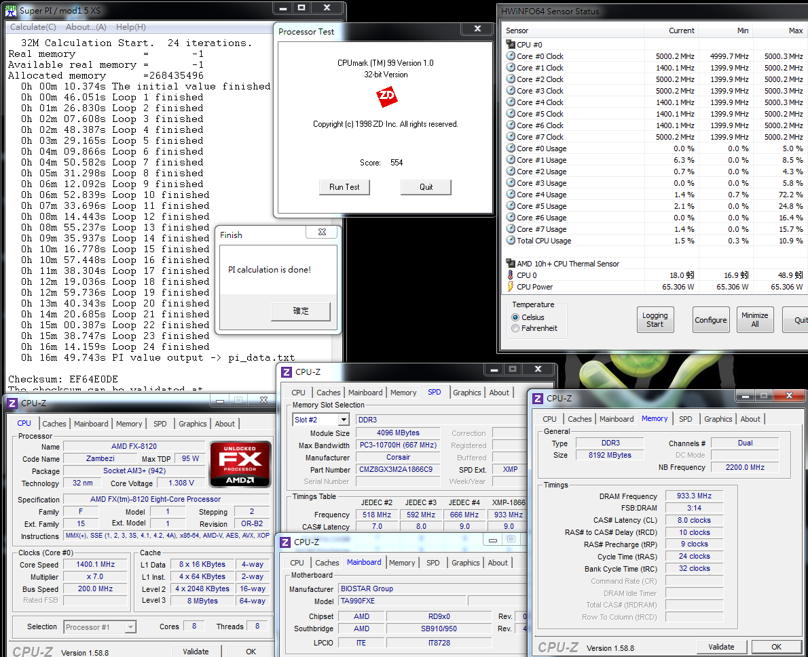Switch to Graphics tab in CPU-Z SPD window
Screen dimensions: 808x657
click(467, 392)
